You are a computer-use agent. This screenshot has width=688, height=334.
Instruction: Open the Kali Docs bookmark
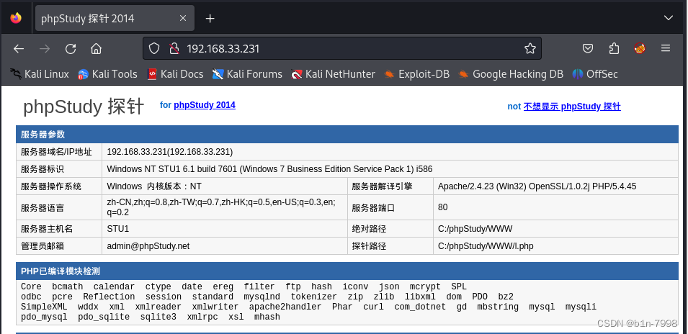coord(175,74)
